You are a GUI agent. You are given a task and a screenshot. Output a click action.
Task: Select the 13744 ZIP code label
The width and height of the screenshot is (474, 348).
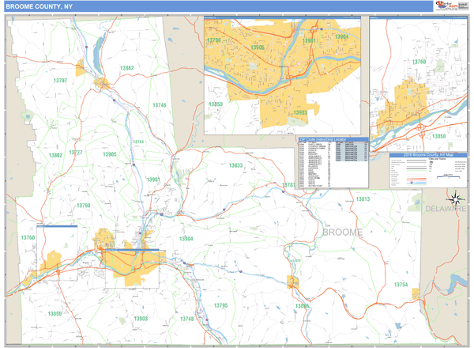[x=138, y=142]
